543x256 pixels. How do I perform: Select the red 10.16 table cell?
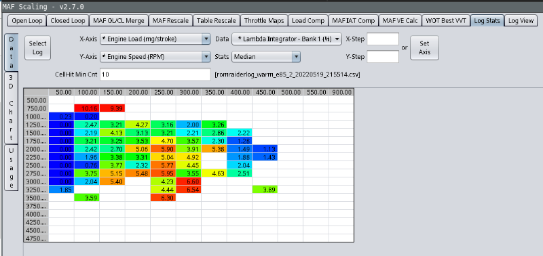pyautogui.click(x=87, y=108)
